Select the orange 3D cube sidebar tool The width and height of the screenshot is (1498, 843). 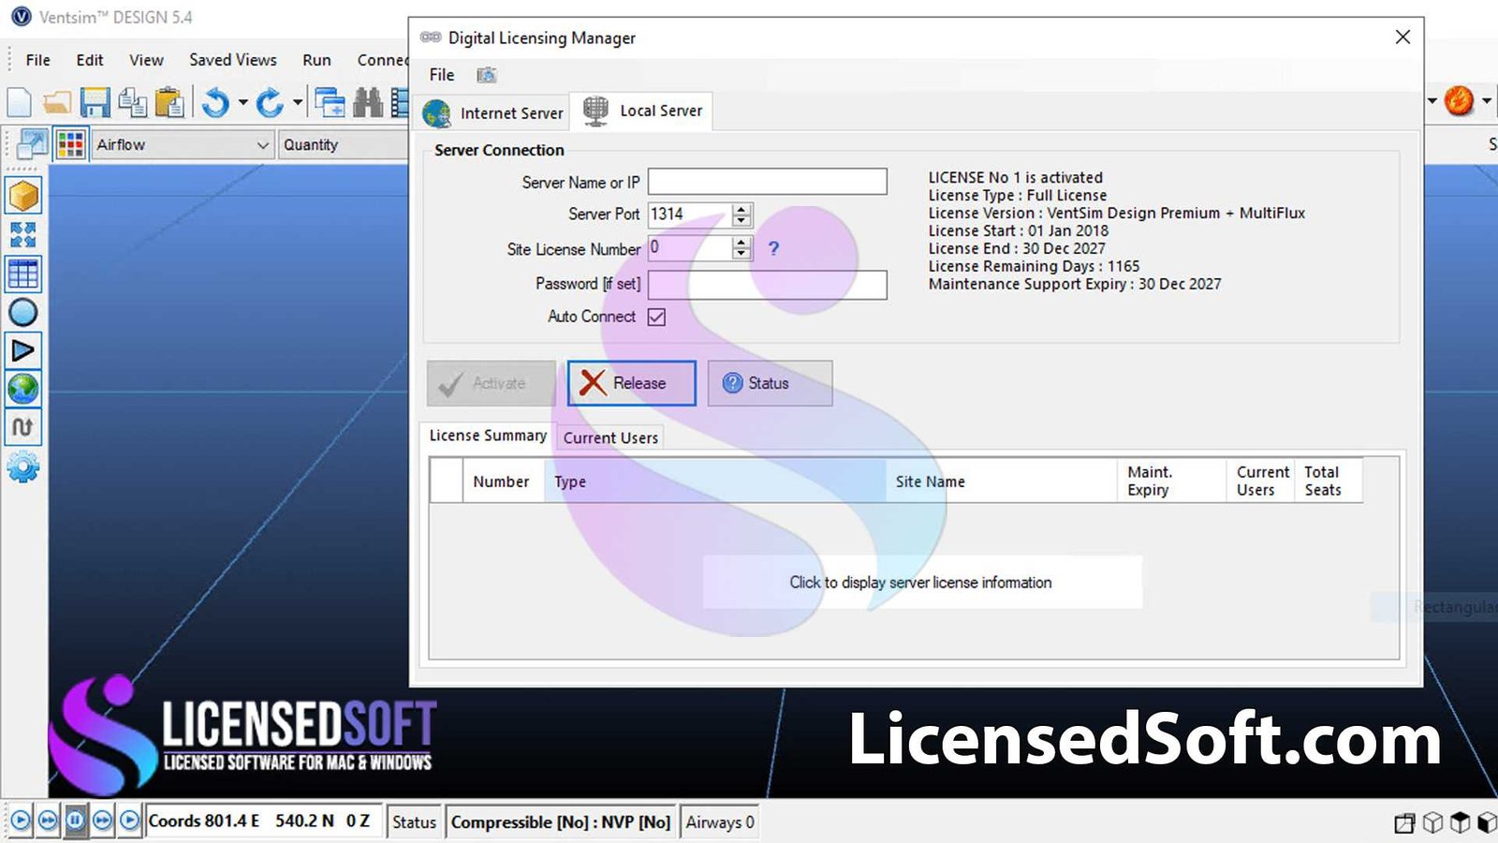click(x=23, y=196)
